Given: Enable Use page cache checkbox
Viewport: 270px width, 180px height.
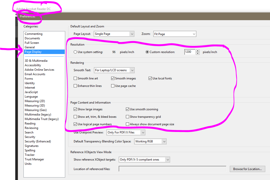Looking at the screenshot, I should coord(113,86).
